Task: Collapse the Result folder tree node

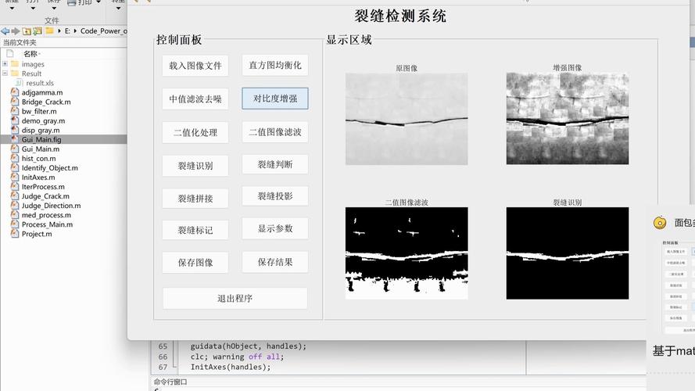Action: click(x=5, y=74)
